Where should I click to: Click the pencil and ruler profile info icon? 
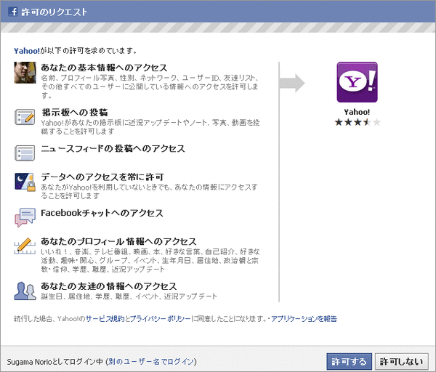point(25,246)
